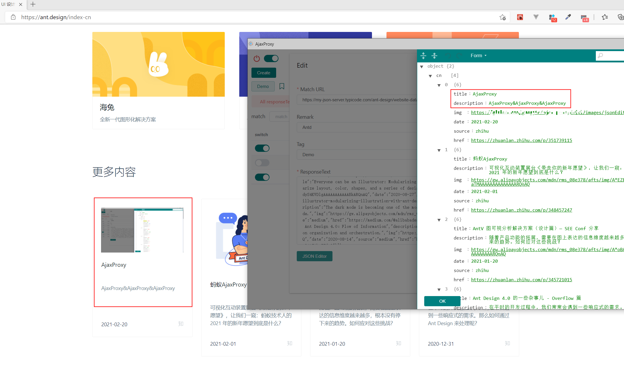624x373 pixels.
Task: Click title value 蚂蚁AjaxProxy in JSON editor
Action: [x=490, y=159]
